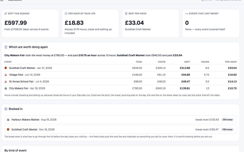Click the EVENT column header
The width and height of the screenshot is (244, 152).
click(x=8, y=62)
